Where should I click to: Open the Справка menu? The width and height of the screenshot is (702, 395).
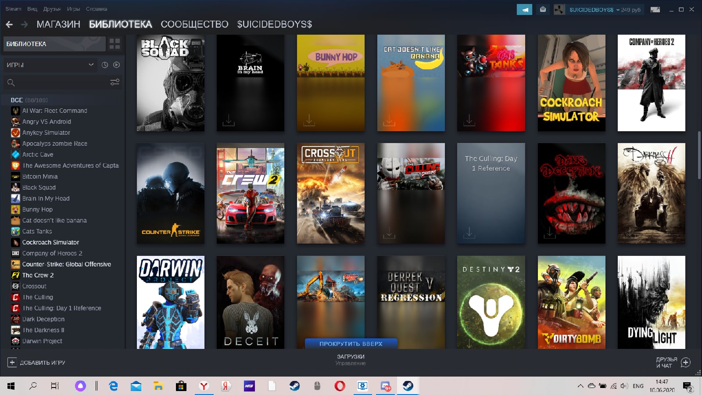point(97,9)
